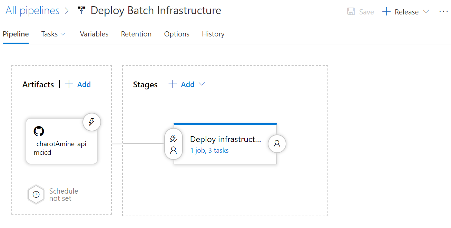Switch to the History tab

(213, 34)
